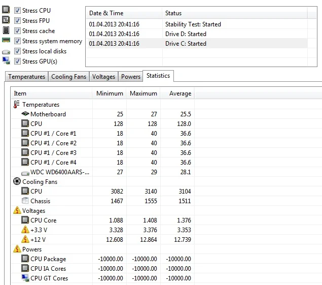Click the icon for CPU #1 / Core #3
The height and width of the screenshot is (285, 322).
coord(25,152)
